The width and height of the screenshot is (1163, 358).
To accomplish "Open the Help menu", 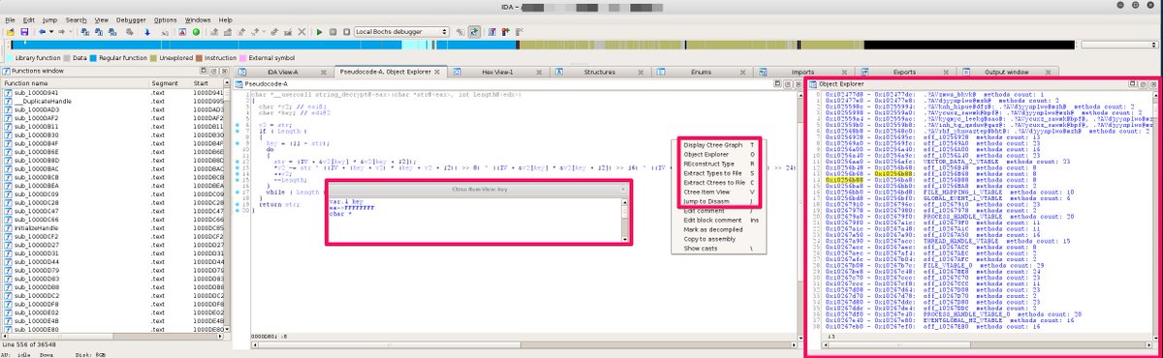I will (226, 19).
